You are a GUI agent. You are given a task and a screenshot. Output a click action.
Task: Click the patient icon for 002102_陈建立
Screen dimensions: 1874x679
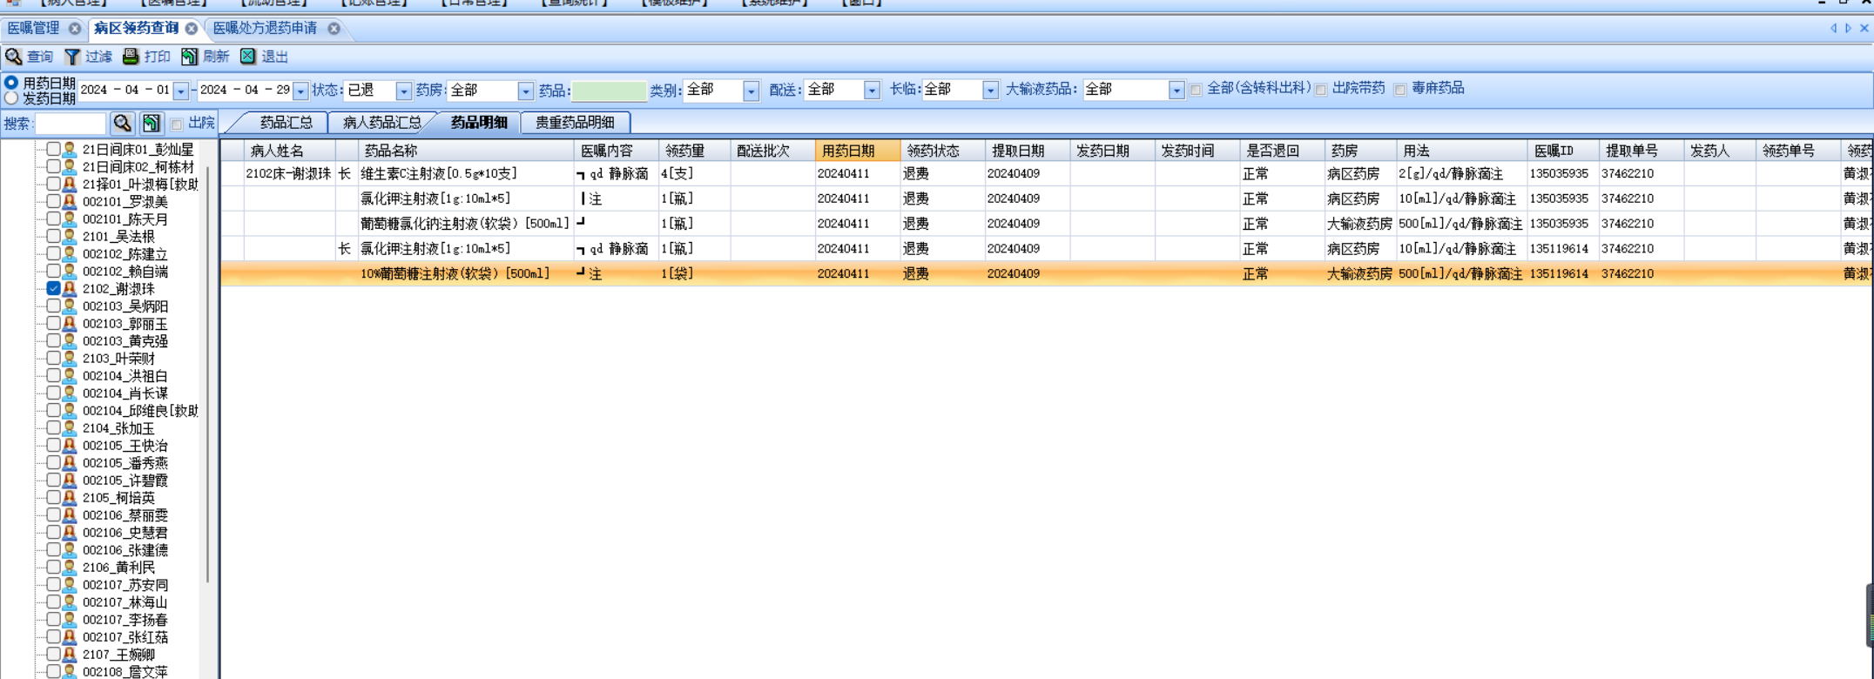pyautogui.click(x=70, y=254)
